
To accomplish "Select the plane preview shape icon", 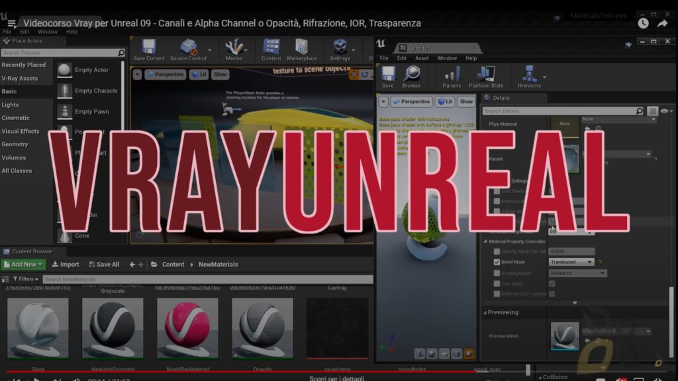I will (x=444, y=355).
